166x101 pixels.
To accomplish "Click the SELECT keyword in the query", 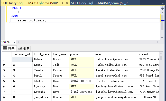I will (x=16, y=8).
